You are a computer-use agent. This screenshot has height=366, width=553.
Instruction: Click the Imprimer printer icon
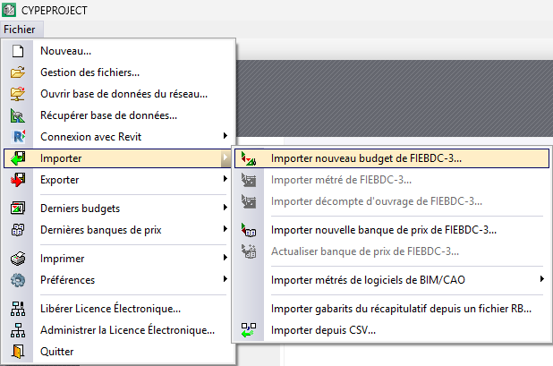[x=18, y=259]
